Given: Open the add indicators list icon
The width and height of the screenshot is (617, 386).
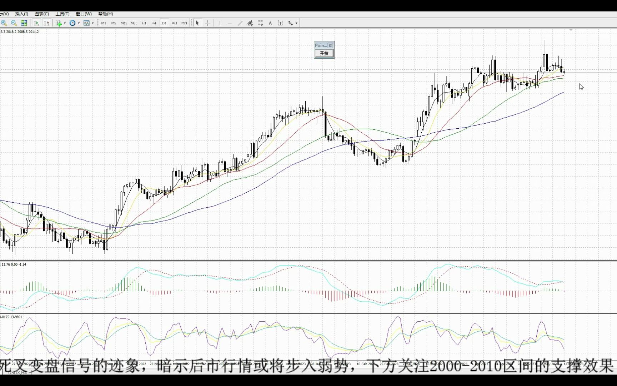Looking at the screenshot, I should click(x=59, y=23).
